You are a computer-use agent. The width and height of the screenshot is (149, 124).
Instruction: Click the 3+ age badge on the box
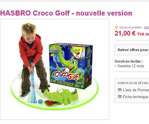[51, 81]
